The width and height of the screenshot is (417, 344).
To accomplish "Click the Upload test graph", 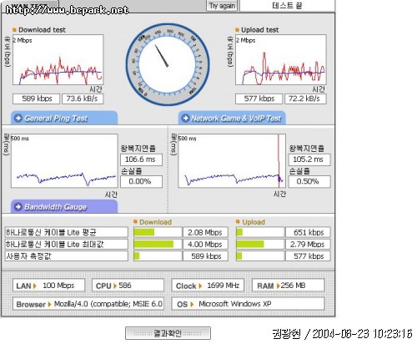I will (281, 60).
